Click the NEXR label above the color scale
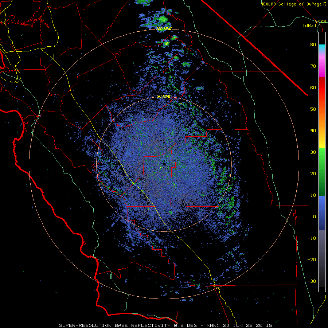The image size is (328, 328). tap(320, 22)
